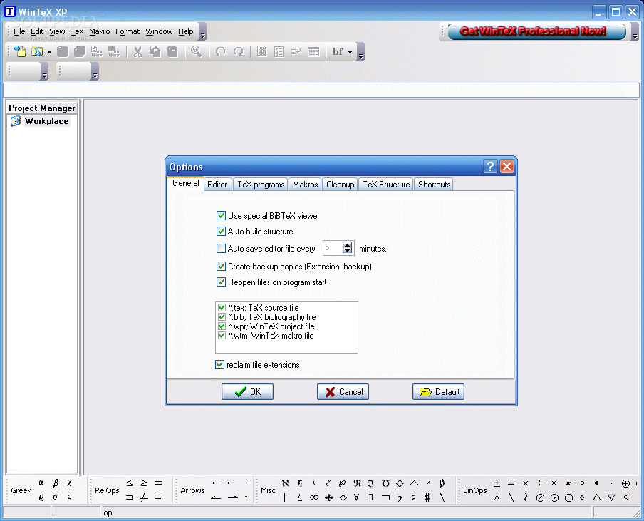Insert the beta Greek symbol
The image size is (644, 521).
coord(56,483)
